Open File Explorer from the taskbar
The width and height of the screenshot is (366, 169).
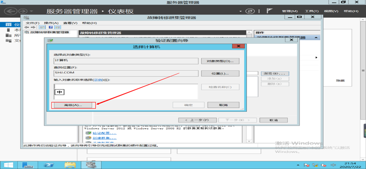pyautogui.click(x=70, y=165)
